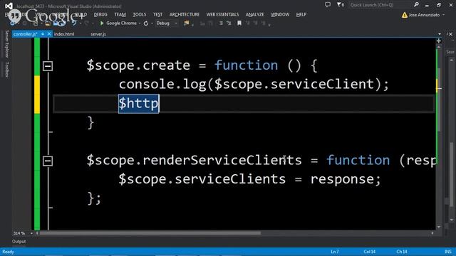Click the Col 14 status bar indicator

pyautogui.click(x=369, y=252)
